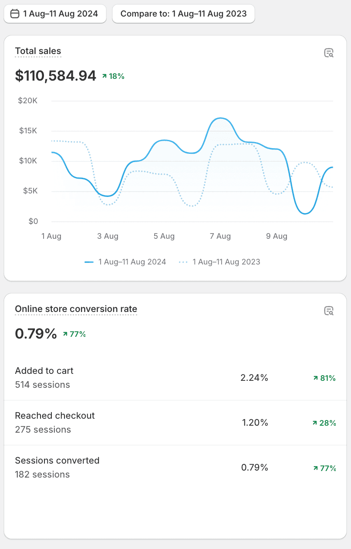Screen dimensions: 351x549
Task: Click the $0 y-axis label
Action: pyautogui.click(x=33, y=221)
